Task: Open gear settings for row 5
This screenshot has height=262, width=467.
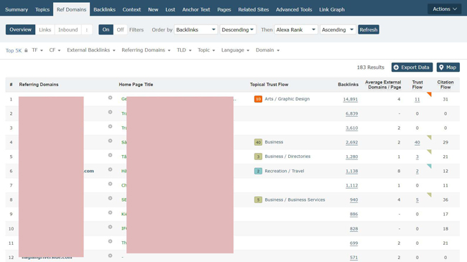Action: [110, 155]
